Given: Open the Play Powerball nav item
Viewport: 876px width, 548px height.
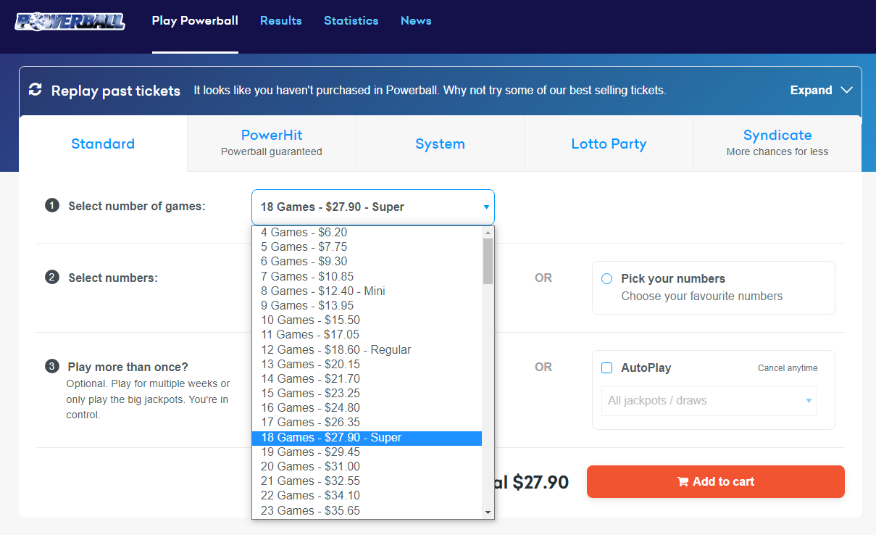Looking at the screenshot, I should pyautogui.click(x=195, y=20).
